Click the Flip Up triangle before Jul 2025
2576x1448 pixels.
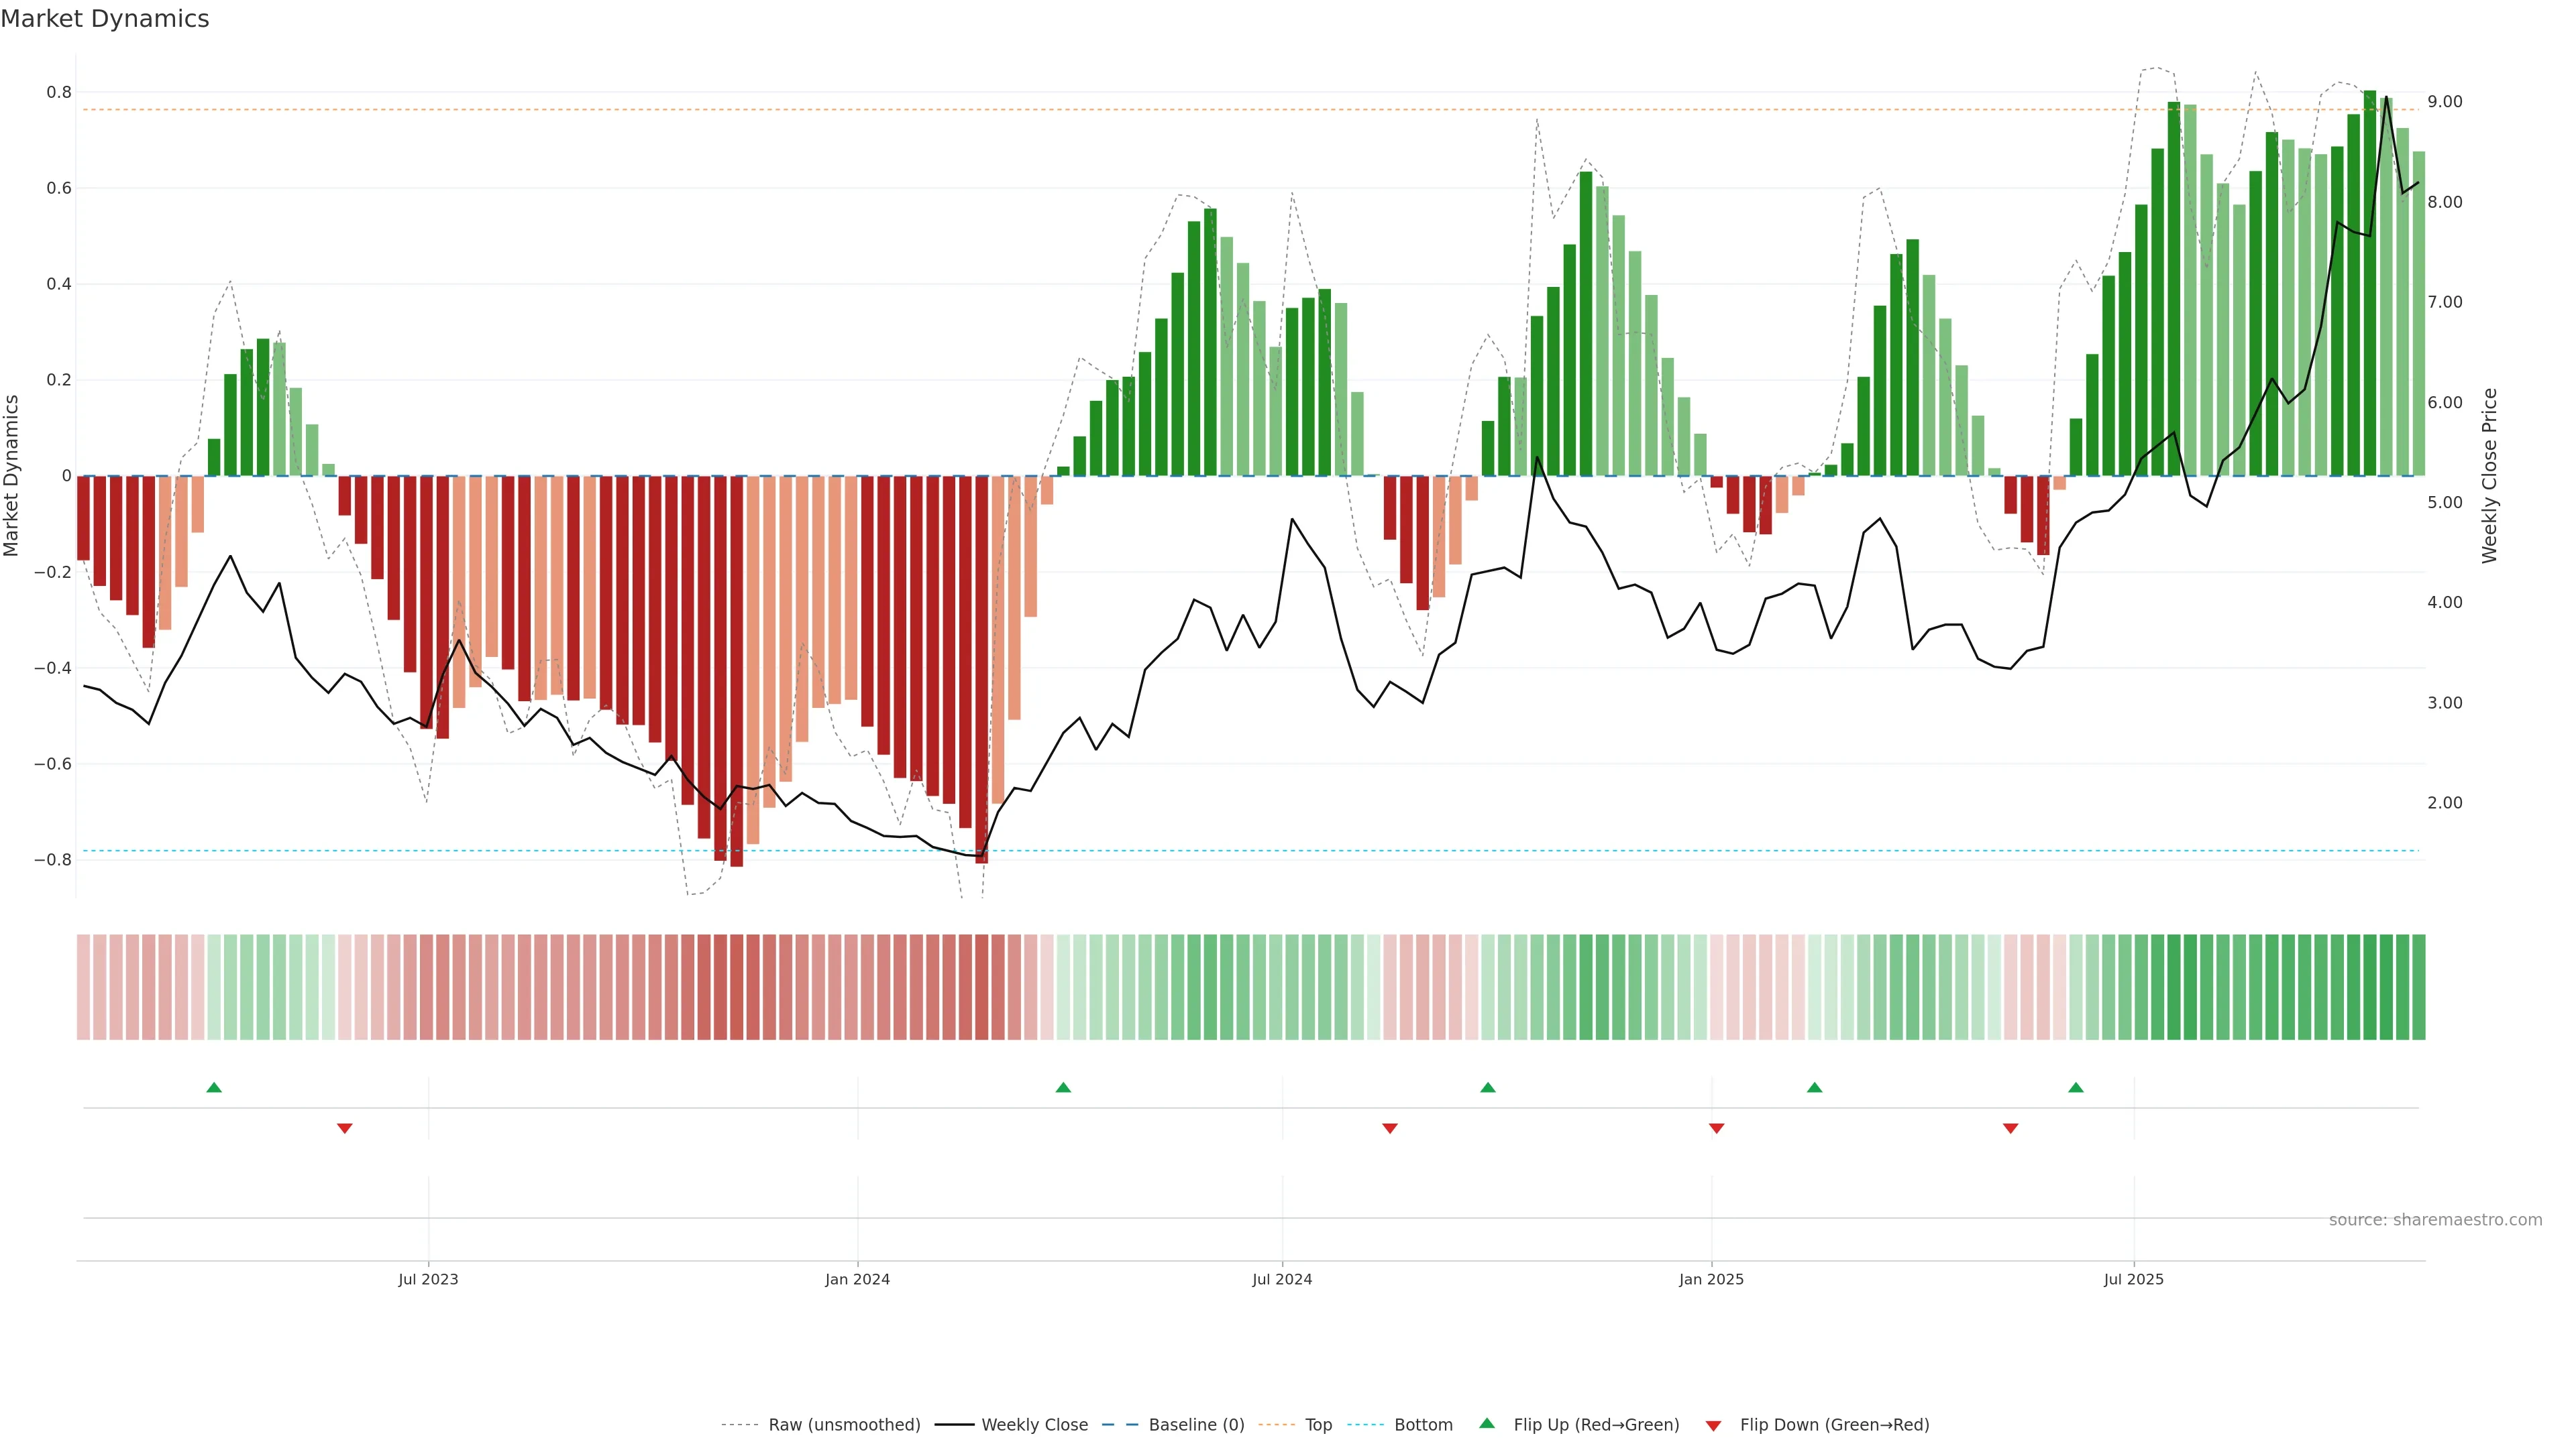(2076, 1087)
